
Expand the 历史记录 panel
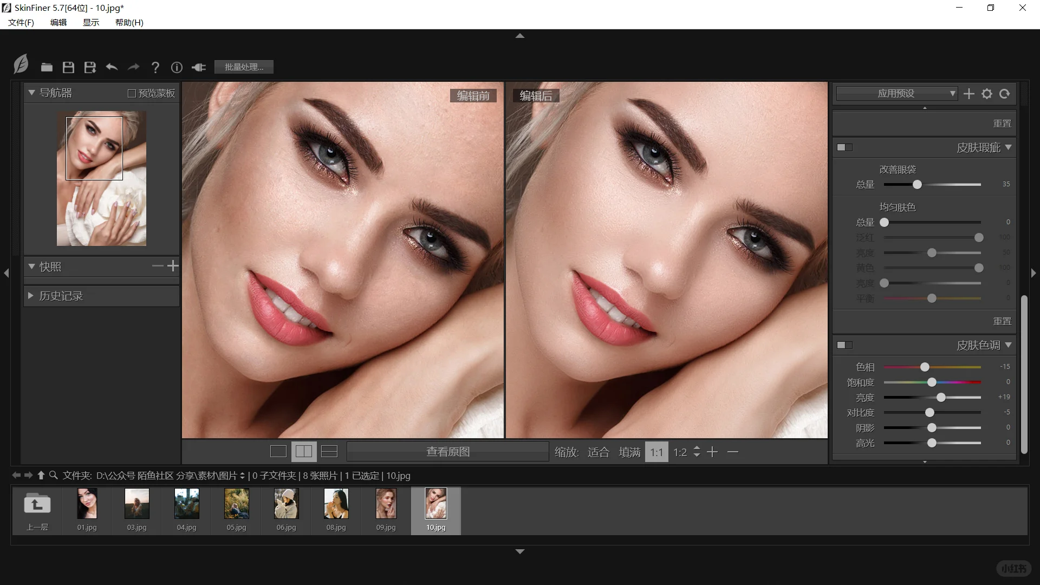(x=31, y=296)
